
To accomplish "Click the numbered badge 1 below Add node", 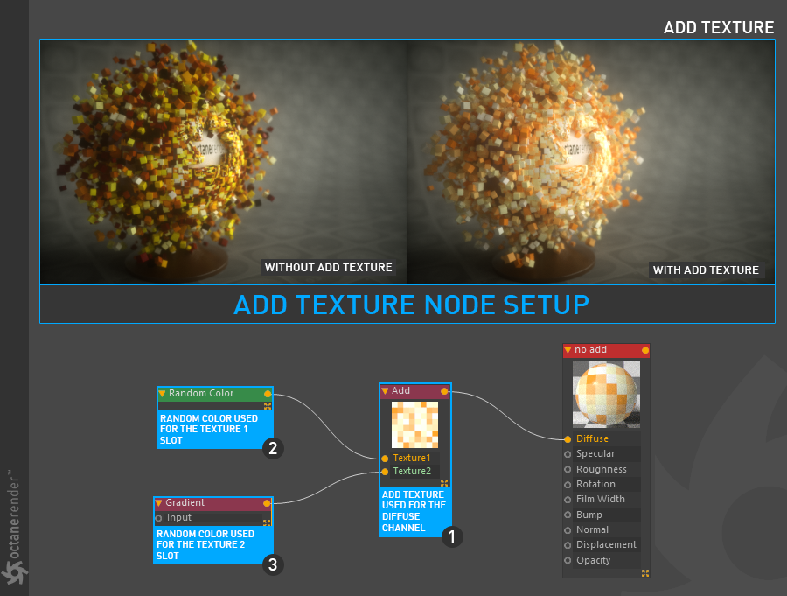I will click(450, 536).
